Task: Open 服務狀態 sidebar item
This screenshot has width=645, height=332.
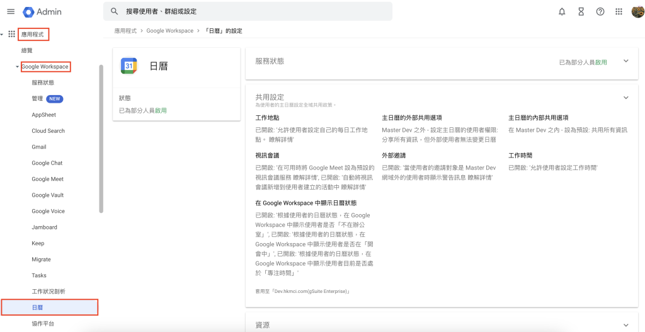Action: click(43, 83)
